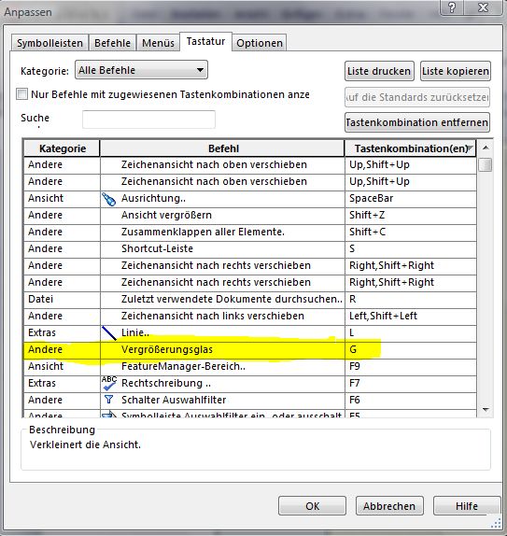Open the Befehle tab
The image size is (507, 536).
point(112,43)
